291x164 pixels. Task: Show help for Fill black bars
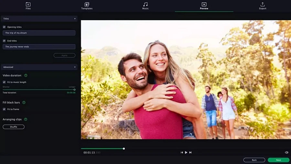coord(24,102)
